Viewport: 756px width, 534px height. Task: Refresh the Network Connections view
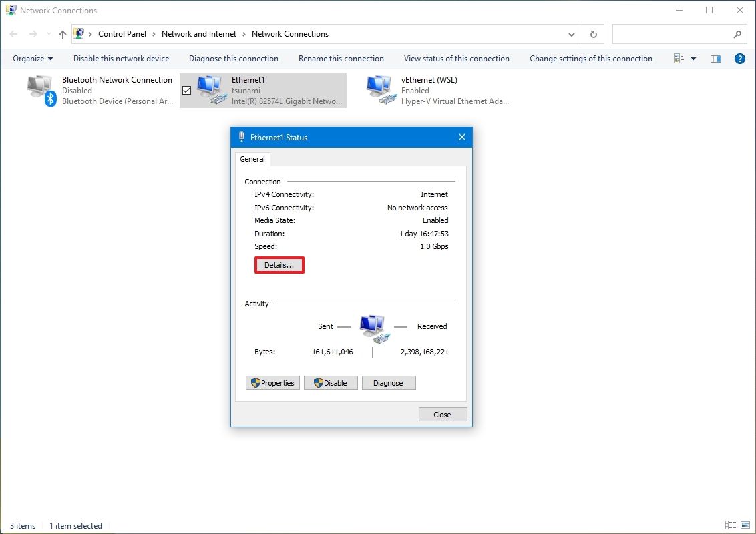[593, 34]
